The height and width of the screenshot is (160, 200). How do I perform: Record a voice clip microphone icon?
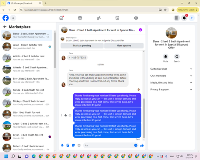point(62,145)
